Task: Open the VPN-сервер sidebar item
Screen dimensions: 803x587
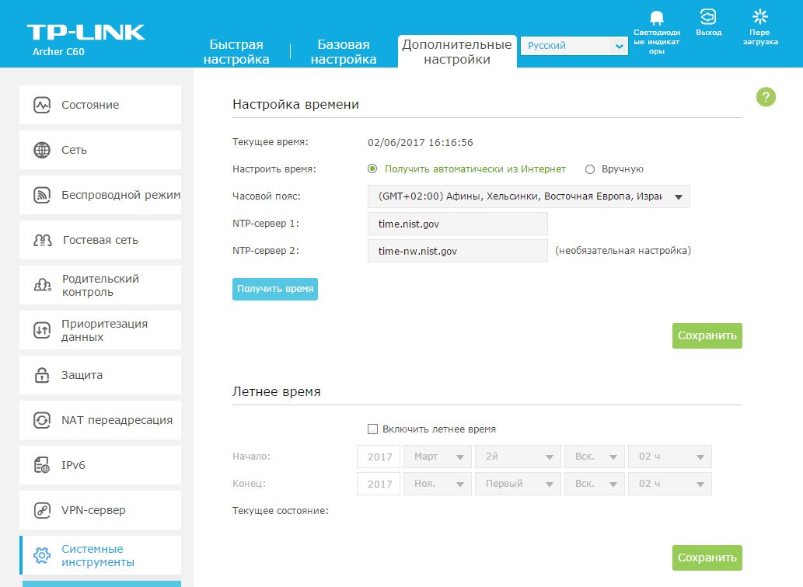Action: tap(100, 510)
